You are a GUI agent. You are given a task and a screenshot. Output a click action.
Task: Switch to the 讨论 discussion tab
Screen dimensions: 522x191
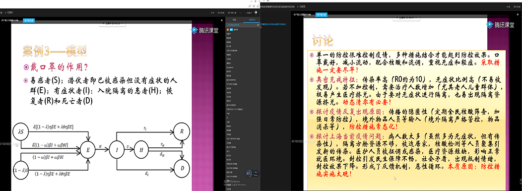[234, 20]
